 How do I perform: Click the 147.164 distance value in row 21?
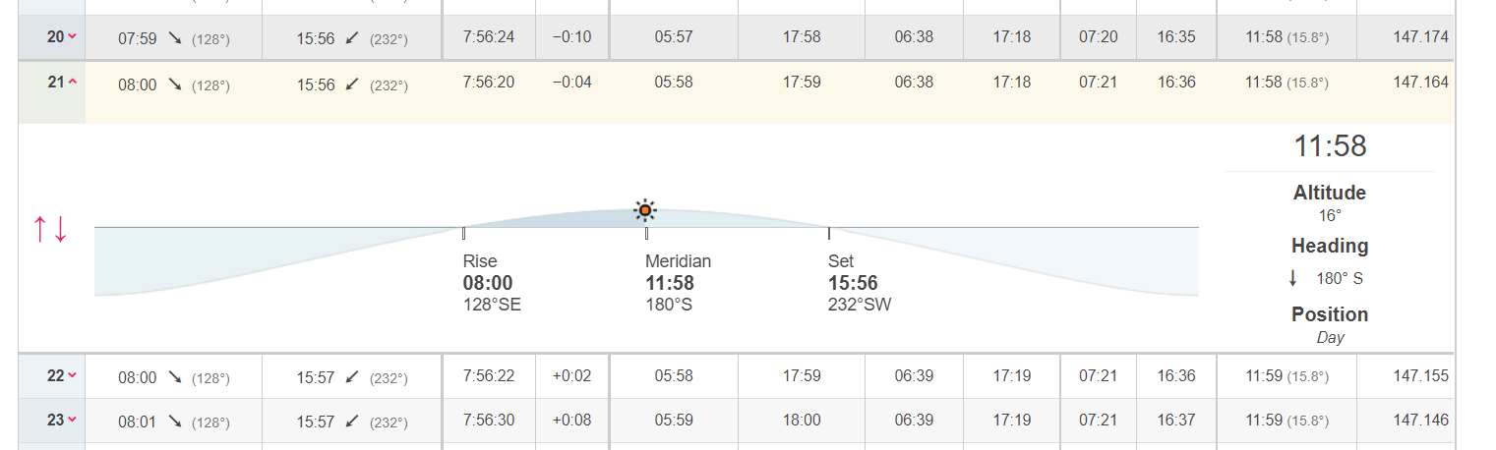[x=1420, y=83]
